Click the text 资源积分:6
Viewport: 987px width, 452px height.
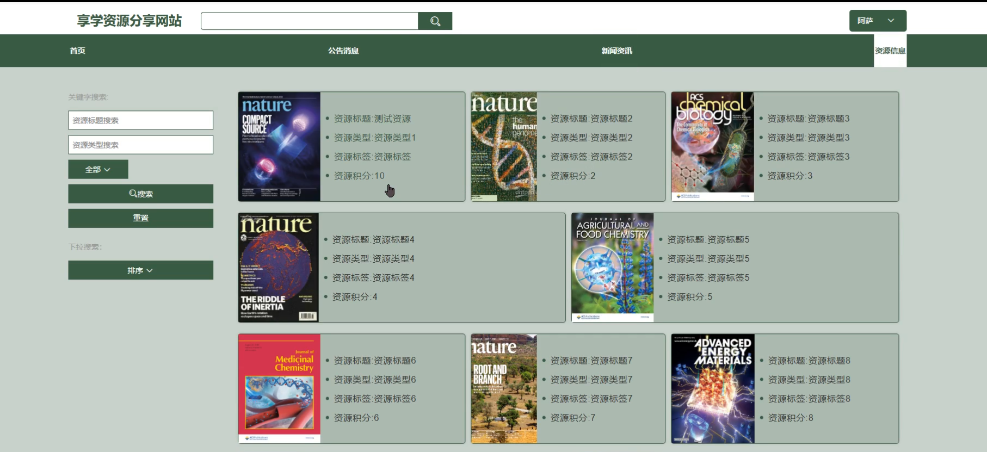tap(356, 418)
